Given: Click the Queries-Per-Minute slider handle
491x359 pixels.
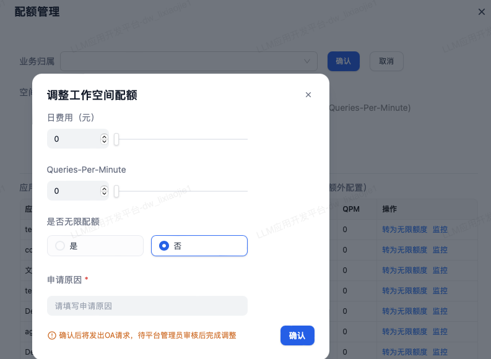Looking at the screenshot, I should click(x=116, y=191).
